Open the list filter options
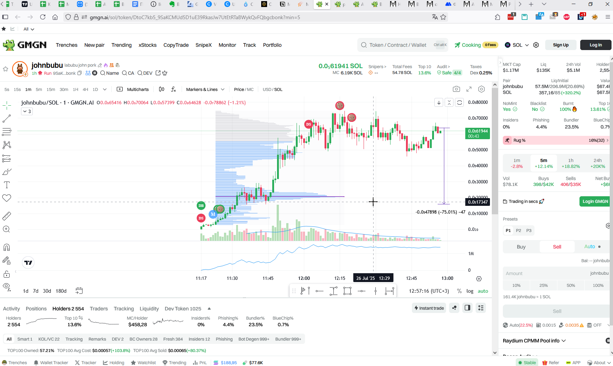 (481, 308)
